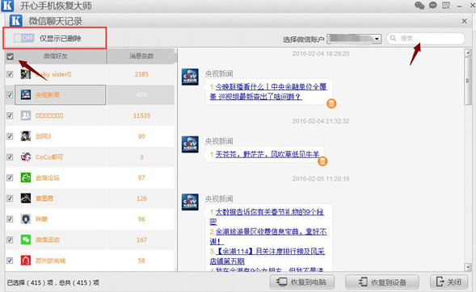The width and height of the screenshot is (476, 292).
Task: Click the chat scrollbar up arrow
Action: (x=468, y=52)
